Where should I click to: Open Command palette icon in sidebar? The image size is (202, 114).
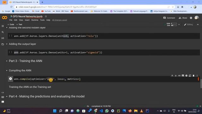[3, 97]
